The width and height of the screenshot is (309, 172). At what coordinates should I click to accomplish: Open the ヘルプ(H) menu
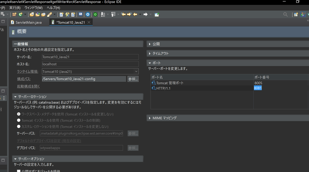point(53,8)
